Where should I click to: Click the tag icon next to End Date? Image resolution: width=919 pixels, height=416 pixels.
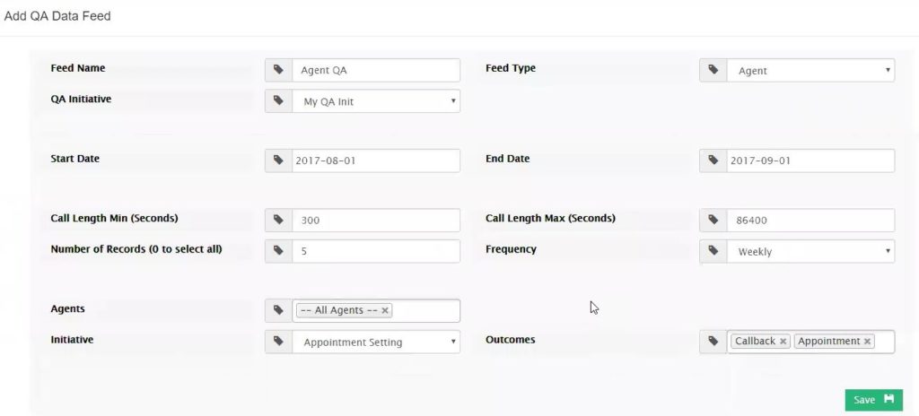pyautogui.click(x=713, y=160)
